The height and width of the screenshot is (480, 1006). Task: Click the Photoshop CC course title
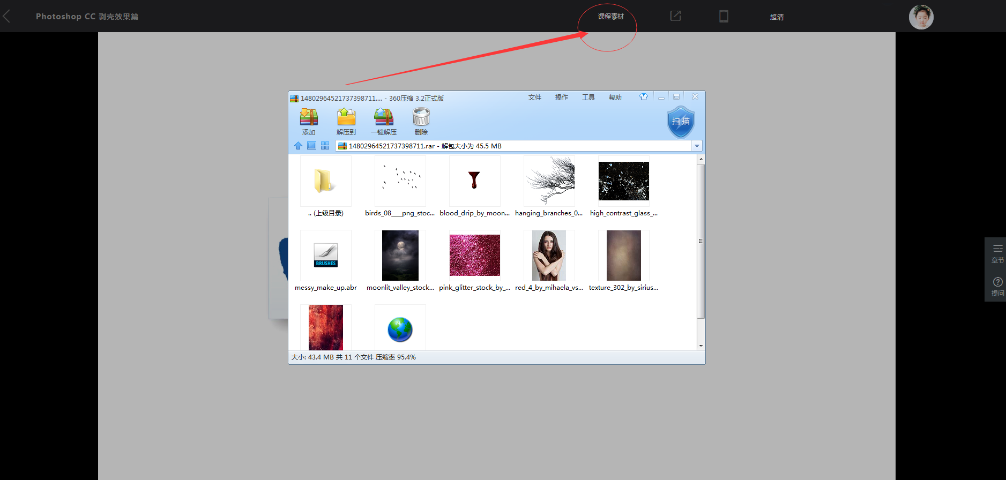click(x=87, y=17)
